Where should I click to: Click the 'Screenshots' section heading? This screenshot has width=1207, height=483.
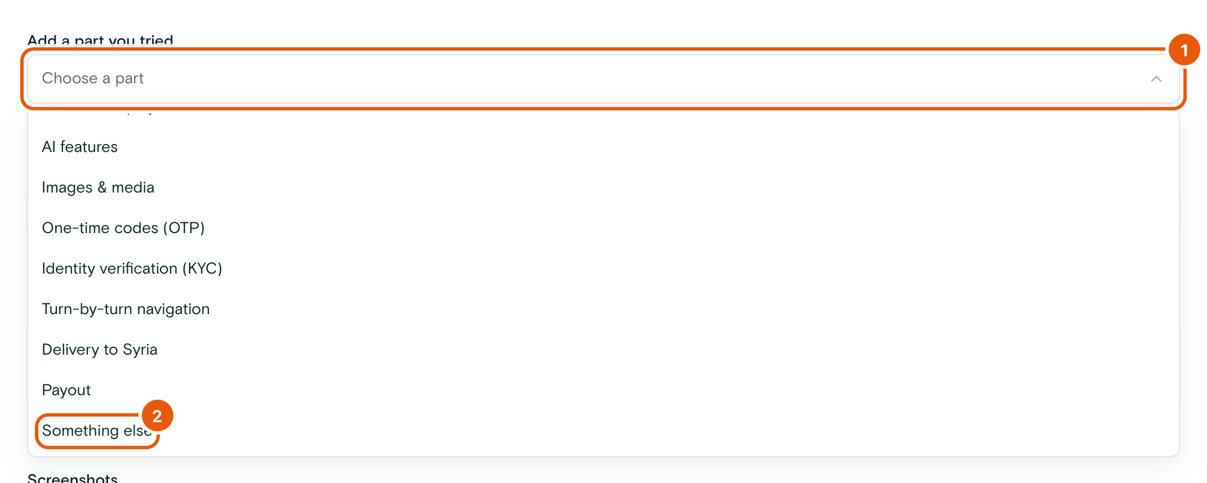[73, 478]
